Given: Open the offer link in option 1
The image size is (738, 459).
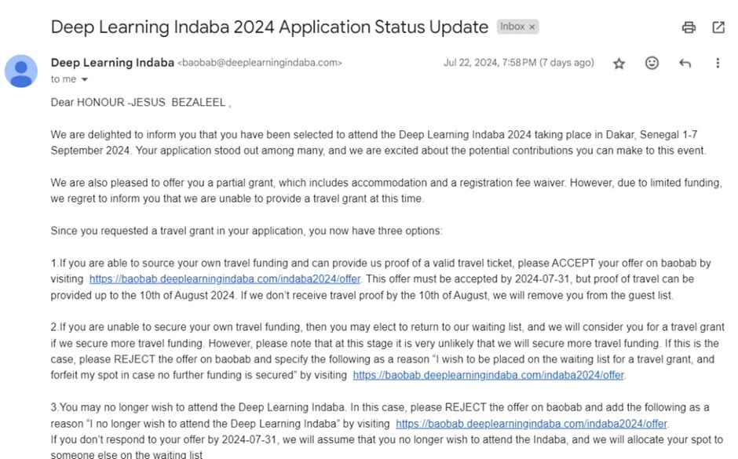Looking at the screenshot, I should tap(225, 279).
